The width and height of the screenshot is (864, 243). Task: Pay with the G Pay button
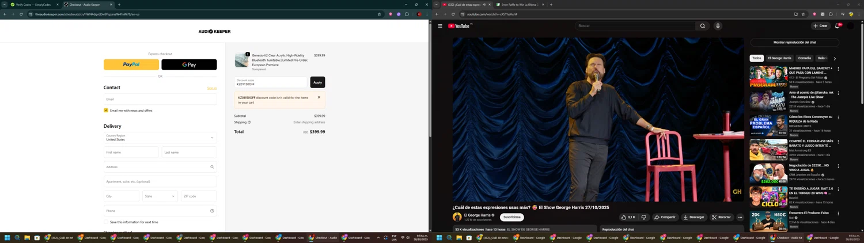coord(189,64)
